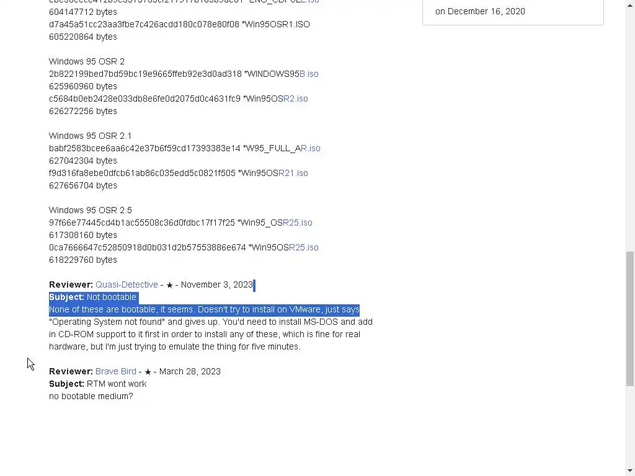Click the line starting 'in CD-ROM support'
This screenshot has width=635, height=476.
pyautogui.click(x=205, y=334)
